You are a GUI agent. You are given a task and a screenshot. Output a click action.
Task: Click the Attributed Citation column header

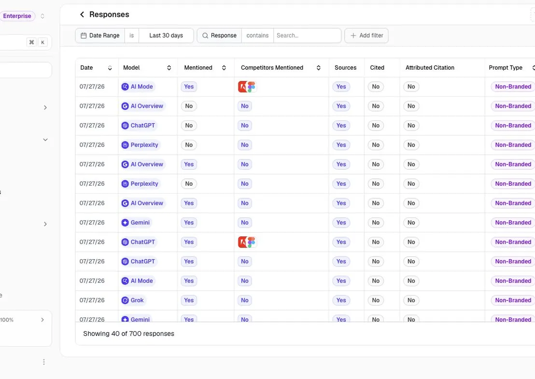[x=430, y=68]
